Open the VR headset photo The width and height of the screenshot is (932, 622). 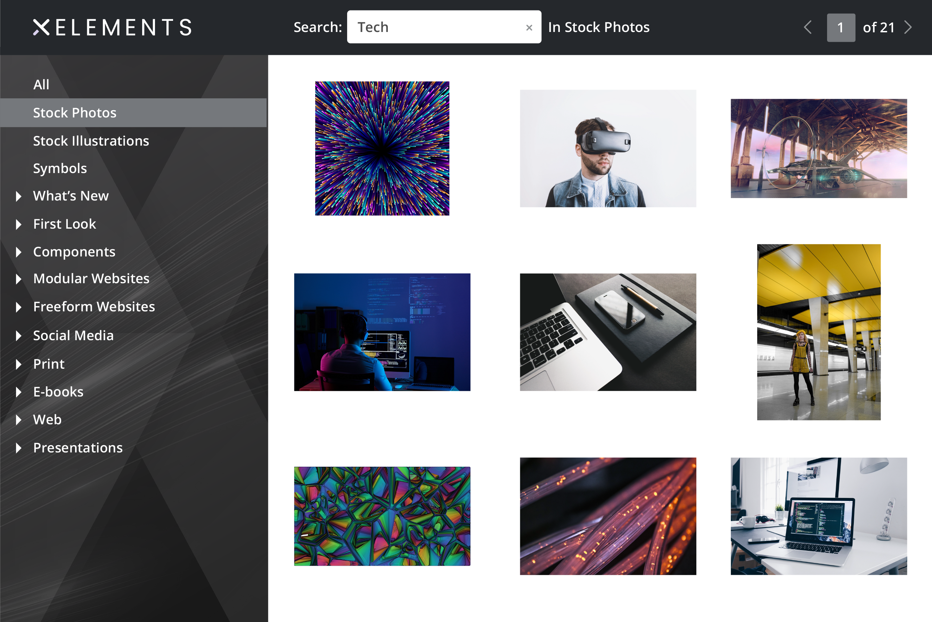tap(607, 148)
